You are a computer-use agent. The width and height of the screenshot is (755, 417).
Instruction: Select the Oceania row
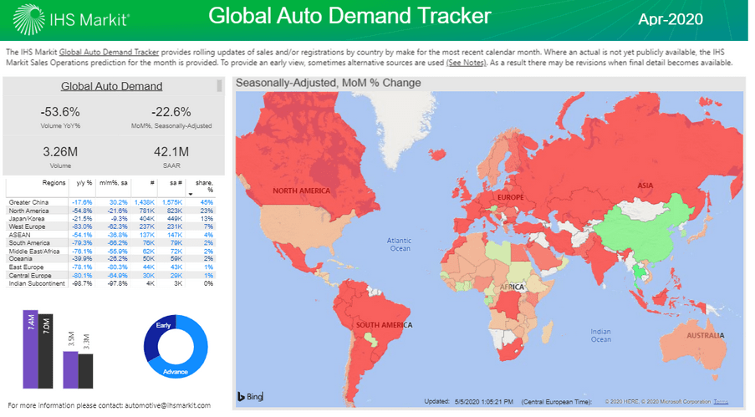point(110,258)
